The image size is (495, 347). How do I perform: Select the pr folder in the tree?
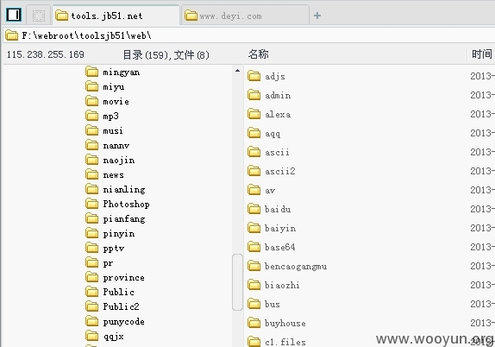(99, 262)
